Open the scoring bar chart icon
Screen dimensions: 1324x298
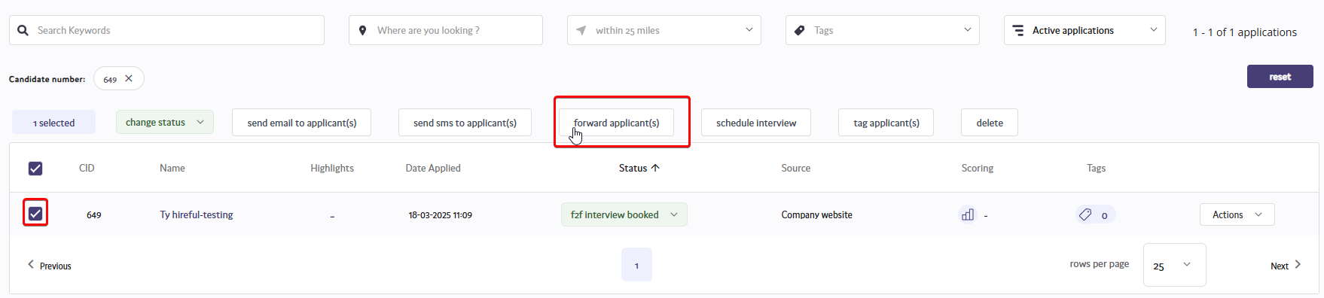click(x=968, y=214)
